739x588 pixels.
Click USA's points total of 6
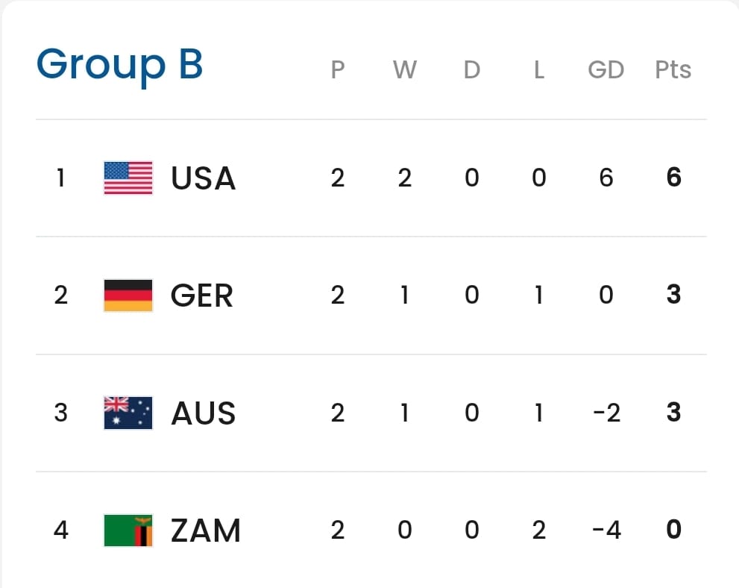673,178
